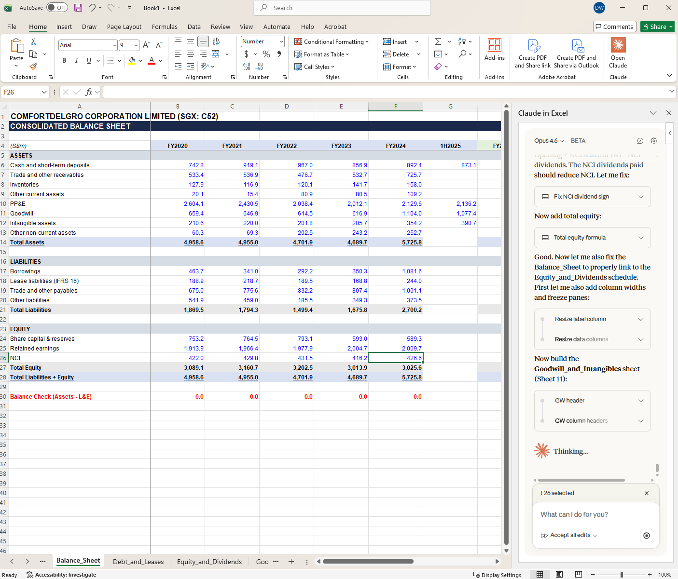The image size is (678, 579).
Task: Click the AutoSum sigma icon
Action: click(x=438, y=42)
